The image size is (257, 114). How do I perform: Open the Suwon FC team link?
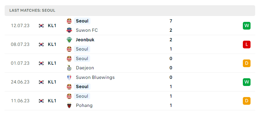(x=87, y=30)
